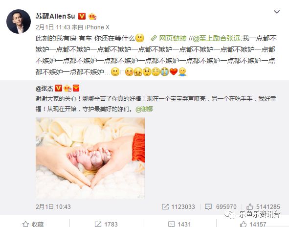
Task: Open the @张杰 original poster link
Action: [44, 89]
